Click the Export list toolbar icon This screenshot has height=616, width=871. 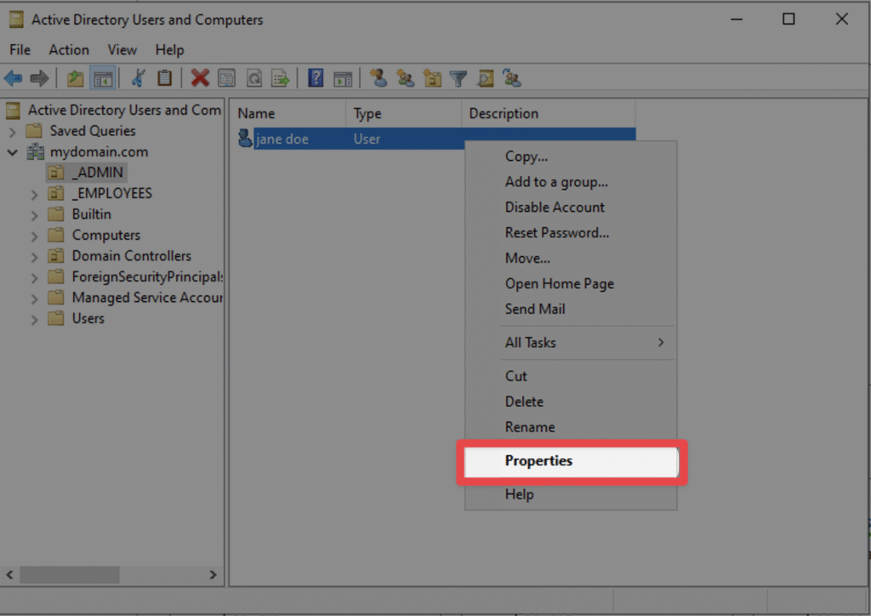(280, 79)
